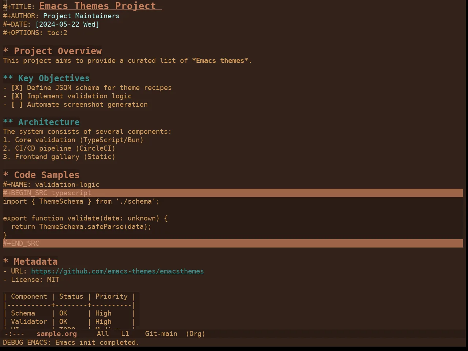Click 'Project Maintainers' author value
This screenshot has height=351, width=468.
[81, 16]
